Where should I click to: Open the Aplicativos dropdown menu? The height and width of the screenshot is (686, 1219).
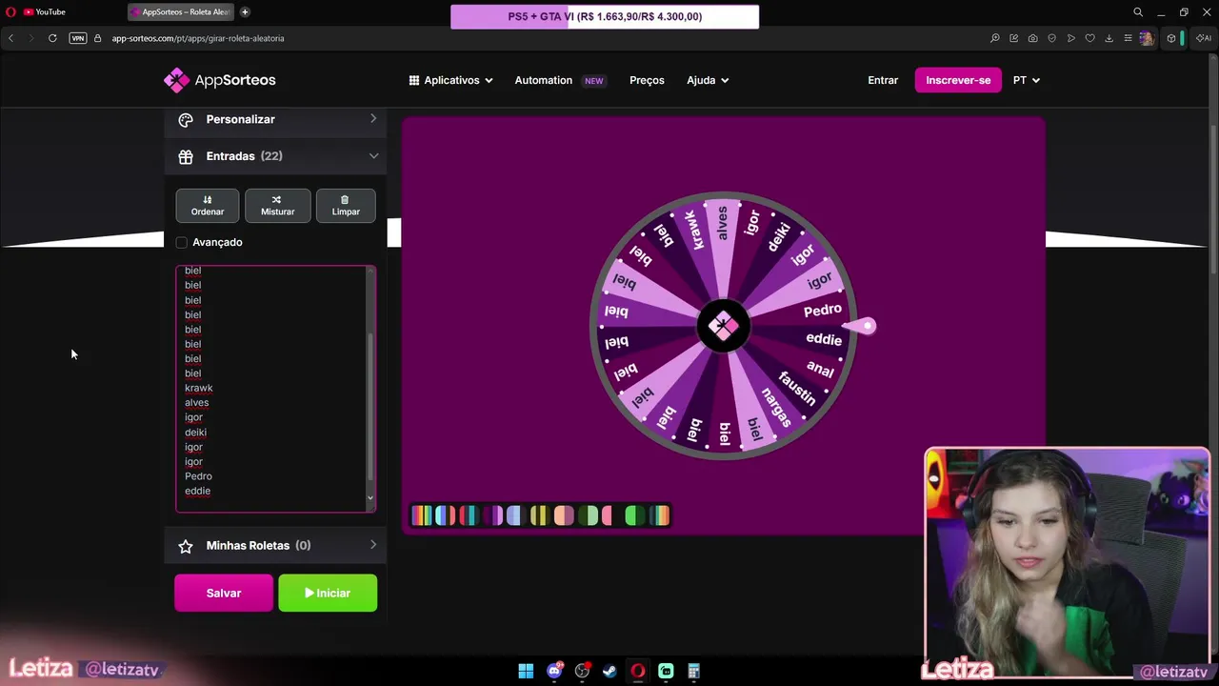pyautogui.click(x=450, y=80)
